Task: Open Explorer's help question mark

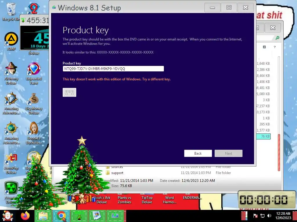Action: click(275, 47)
